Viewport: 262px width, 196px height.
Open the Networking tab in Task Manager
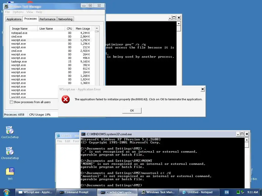[65, 19]
